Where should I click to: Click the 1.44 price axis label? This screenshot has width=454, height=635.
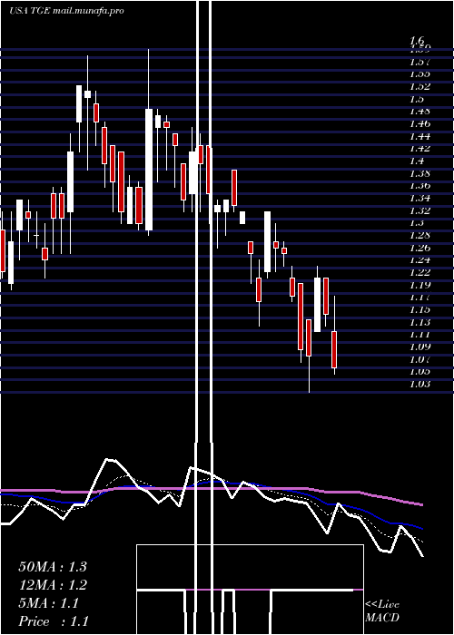pos(419,136)
